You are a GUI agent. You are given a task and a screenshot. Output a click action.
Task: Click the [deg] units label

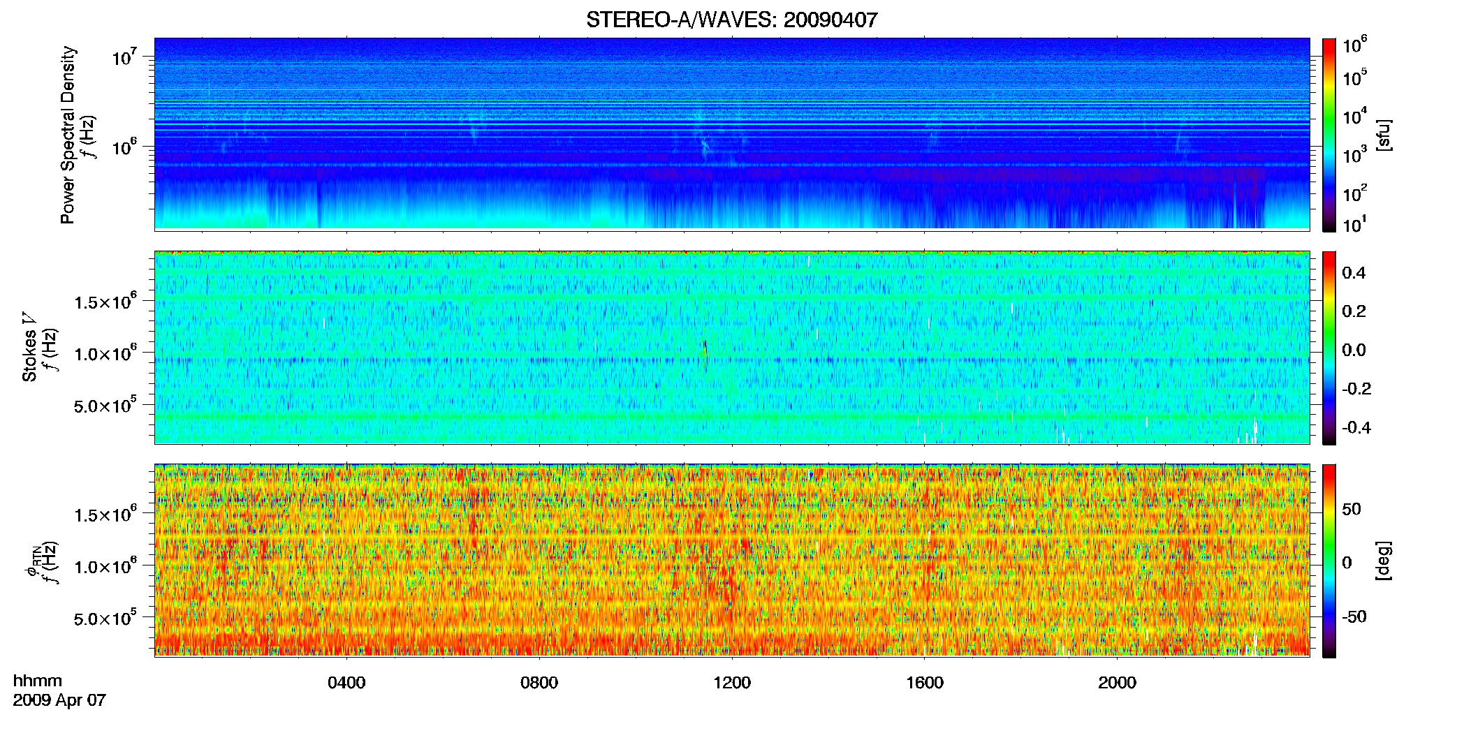(1383, 561)
